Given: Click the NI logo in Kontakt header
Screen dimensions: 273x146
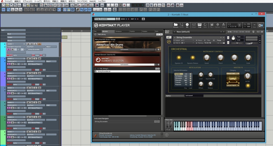Looking at the screenshot, I should click(x=261, y=25).
